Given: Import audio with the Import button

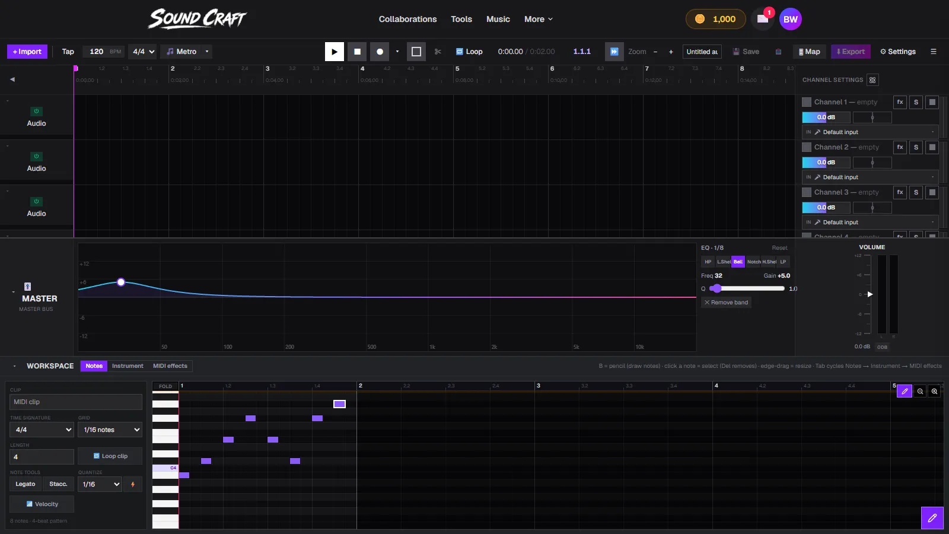Looking at the screenshot, I should tap(27, 52).
